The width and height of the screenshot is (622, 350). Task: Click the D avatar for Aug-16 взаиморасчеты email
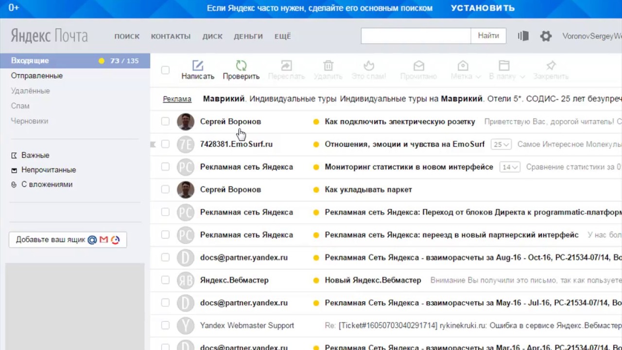click(x=185, y=258)
